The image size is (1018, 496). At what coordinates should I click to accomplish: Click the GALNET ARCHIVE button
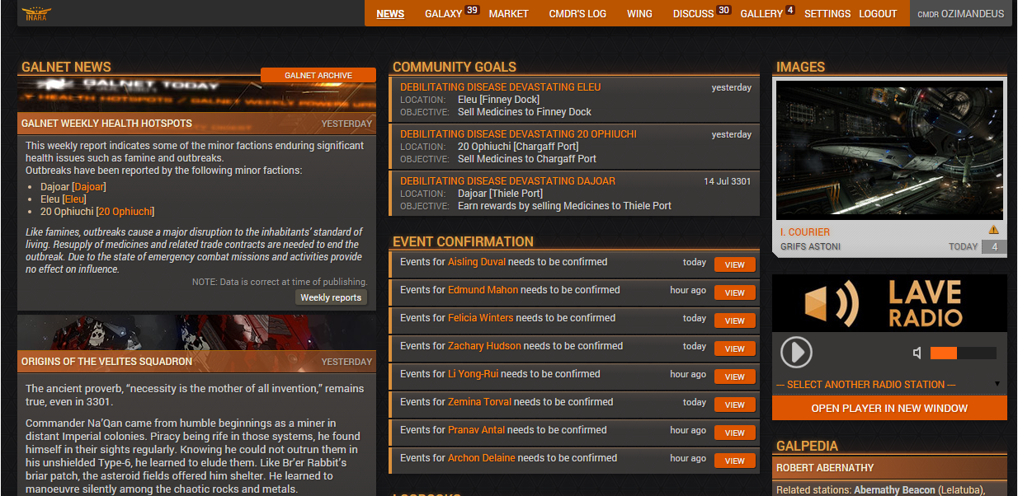coord(318,75)
